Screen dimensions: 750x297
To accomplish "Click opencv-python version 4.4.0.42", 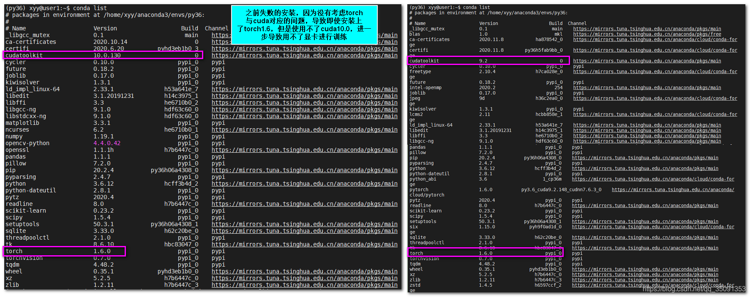I will point(107,143).
